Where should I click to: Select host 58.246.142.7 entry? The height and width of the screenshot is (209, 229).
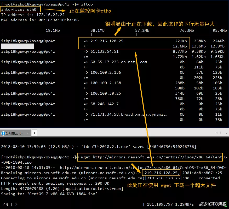[x=104, y=104]
